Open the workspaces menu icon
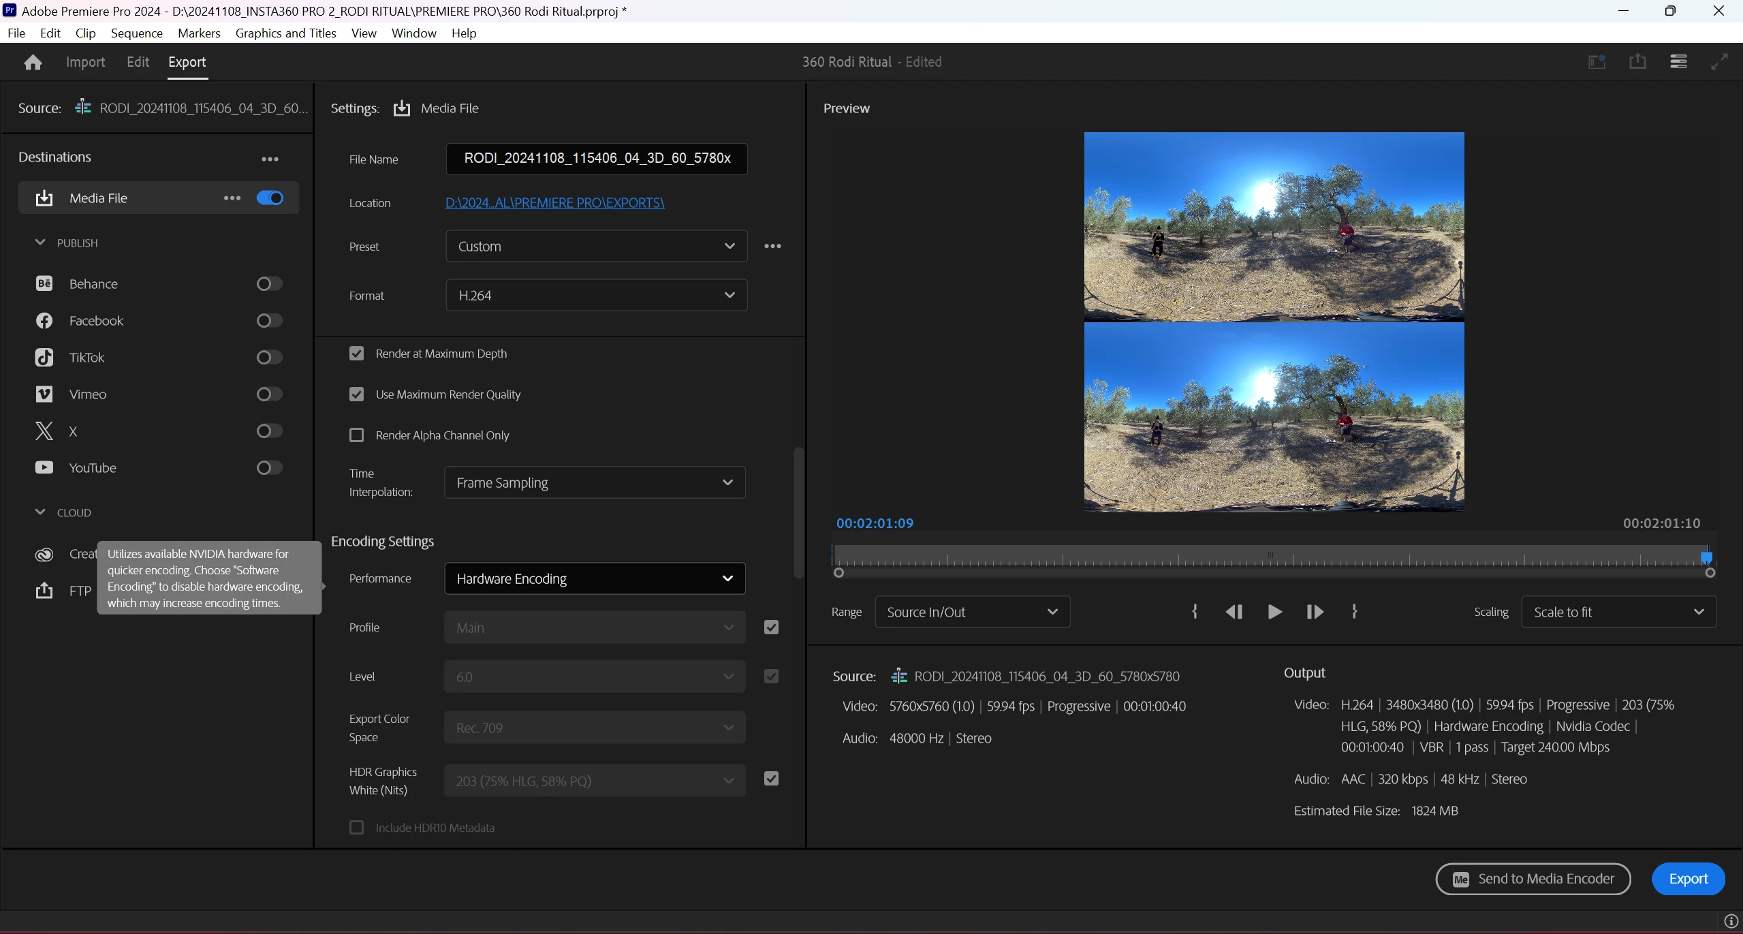The image size is (1743, 934). [1678, 62]
